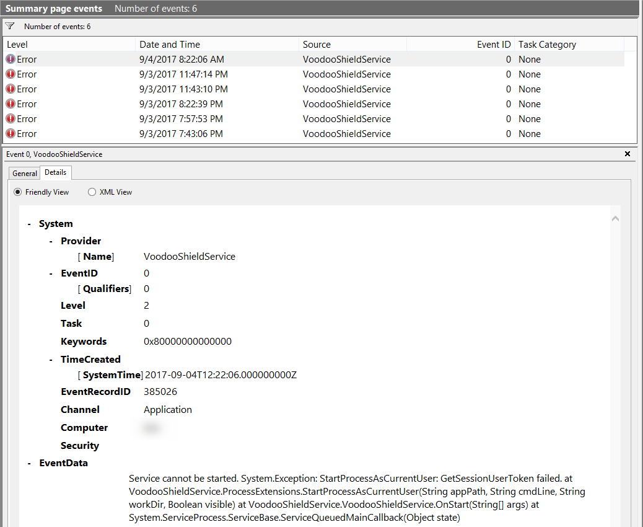Click Task Category None in the 8:22:39 PM row
Viewport: 643px width, 527px height.
530,104
